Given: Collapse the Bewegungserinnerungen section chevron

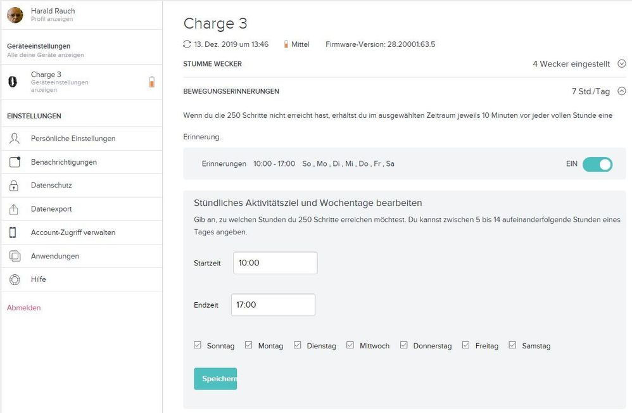Looking at the screenshot, I should [622, 91].
